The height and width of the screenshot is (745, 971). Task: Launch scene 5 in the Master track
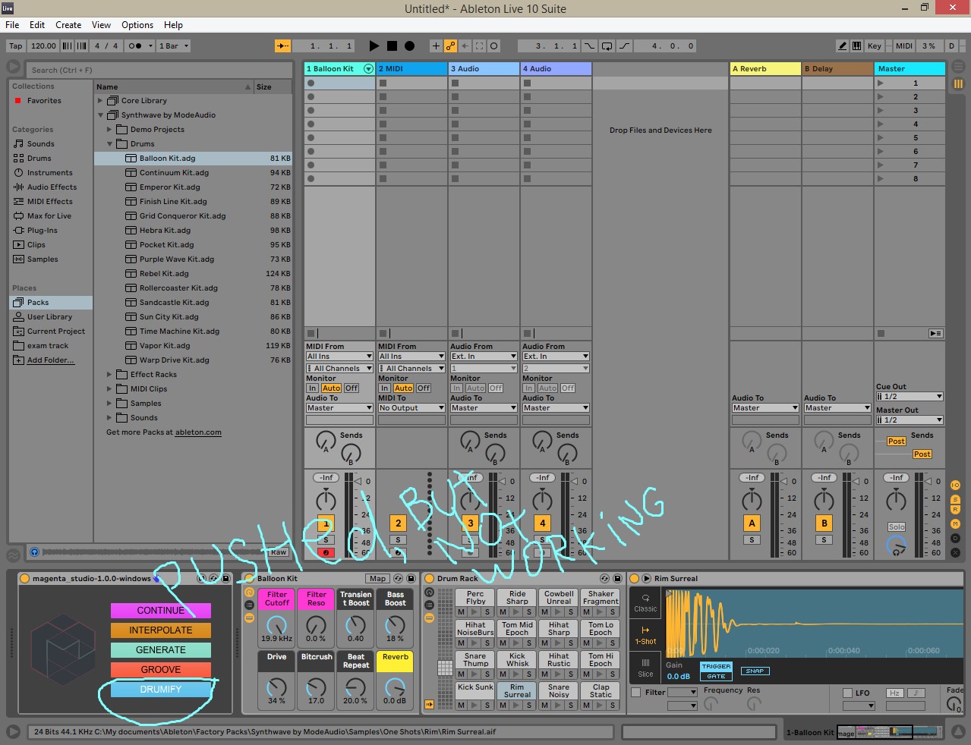pyautogui.click(x=881, y=138)
